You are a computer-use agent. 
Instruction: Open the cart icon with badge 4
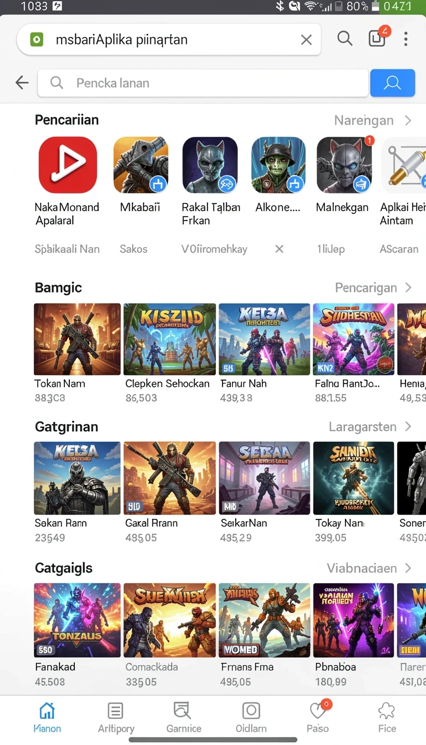[x=378, y=37]
